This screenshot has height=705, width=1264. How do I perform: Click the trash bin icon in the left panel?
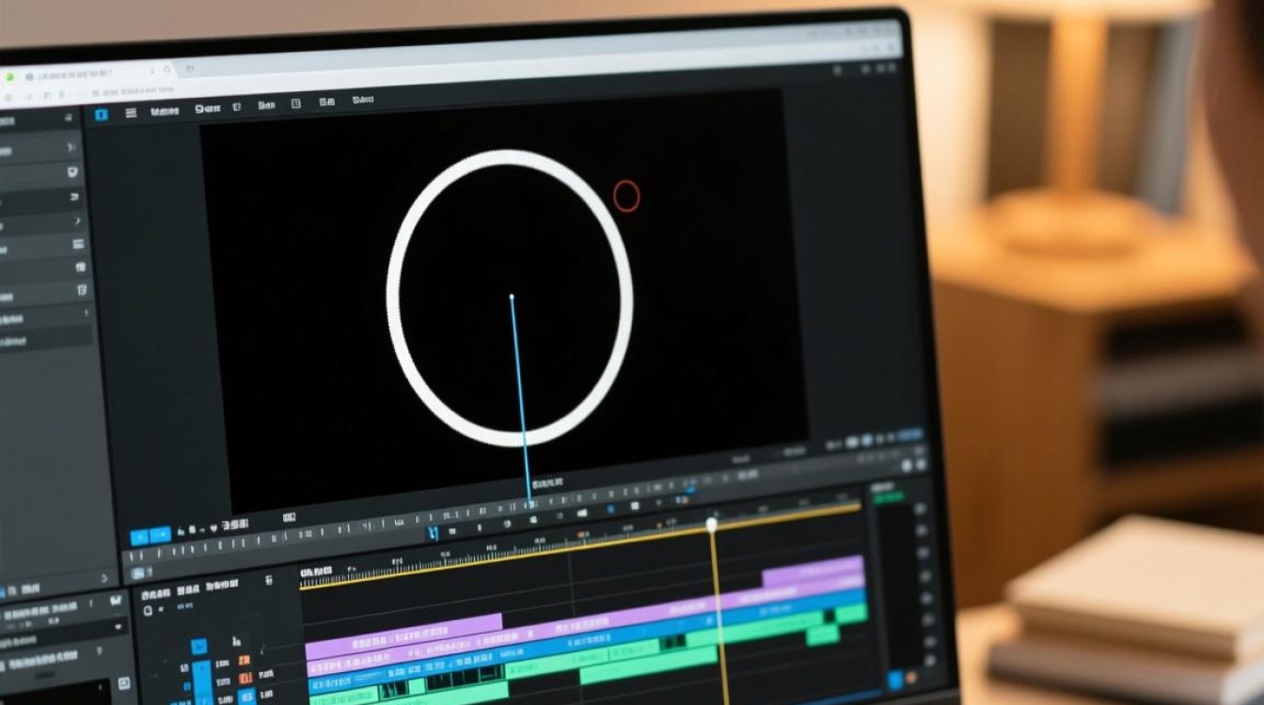(80, 291)
